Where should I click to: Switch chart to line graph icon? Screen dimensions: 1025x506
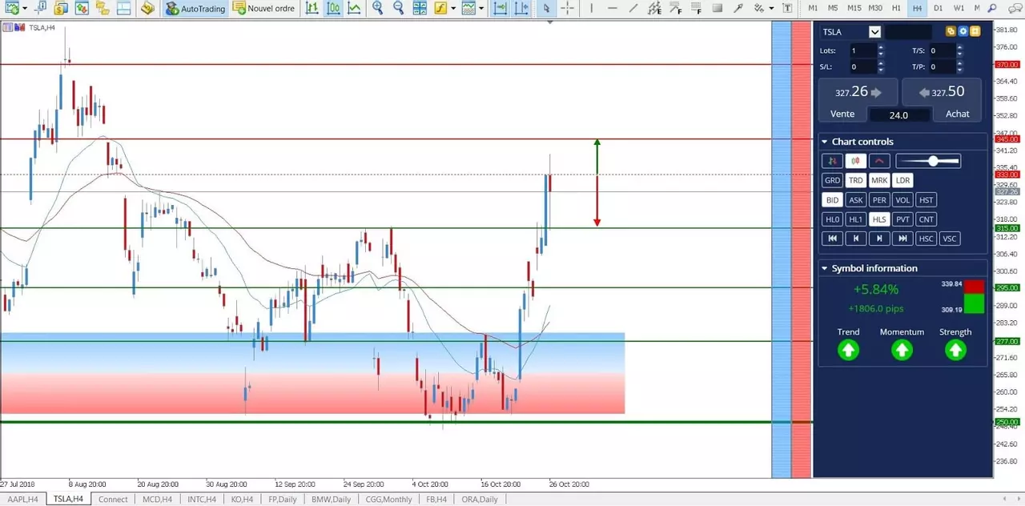tap(353, 9)
